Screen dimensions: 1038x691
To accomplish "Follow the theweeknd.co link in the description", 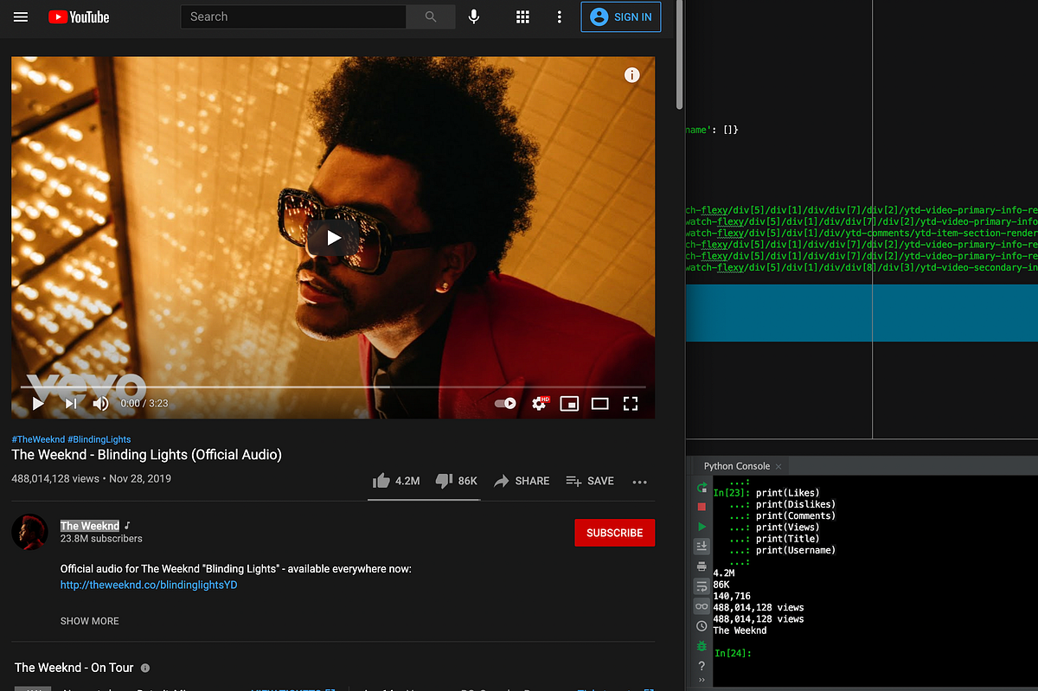I will [147, 585].
